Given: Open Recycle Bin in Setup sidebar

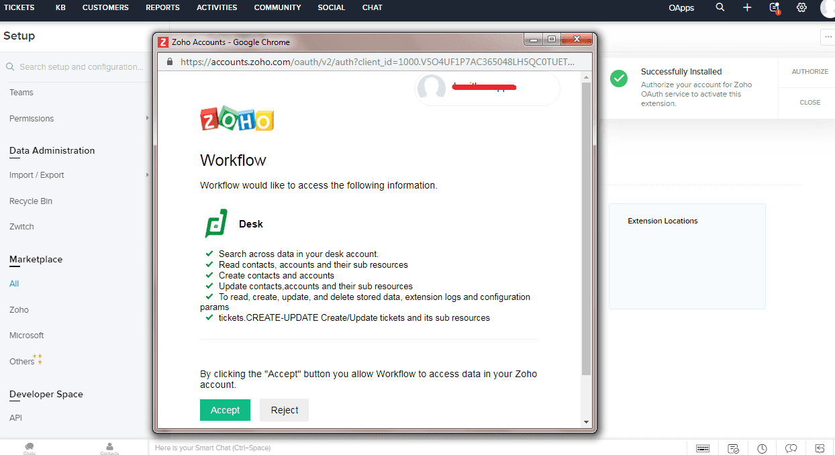Looking at the screenshot, I should pyautogui.click(x=31, y=201).
